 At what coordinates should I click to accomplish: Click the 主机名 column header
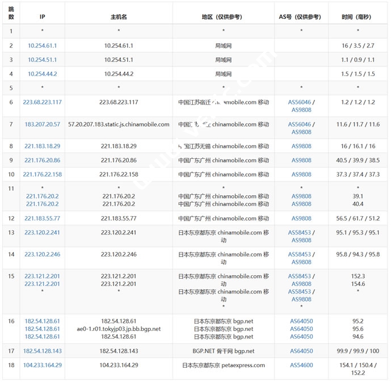point(119,17)
